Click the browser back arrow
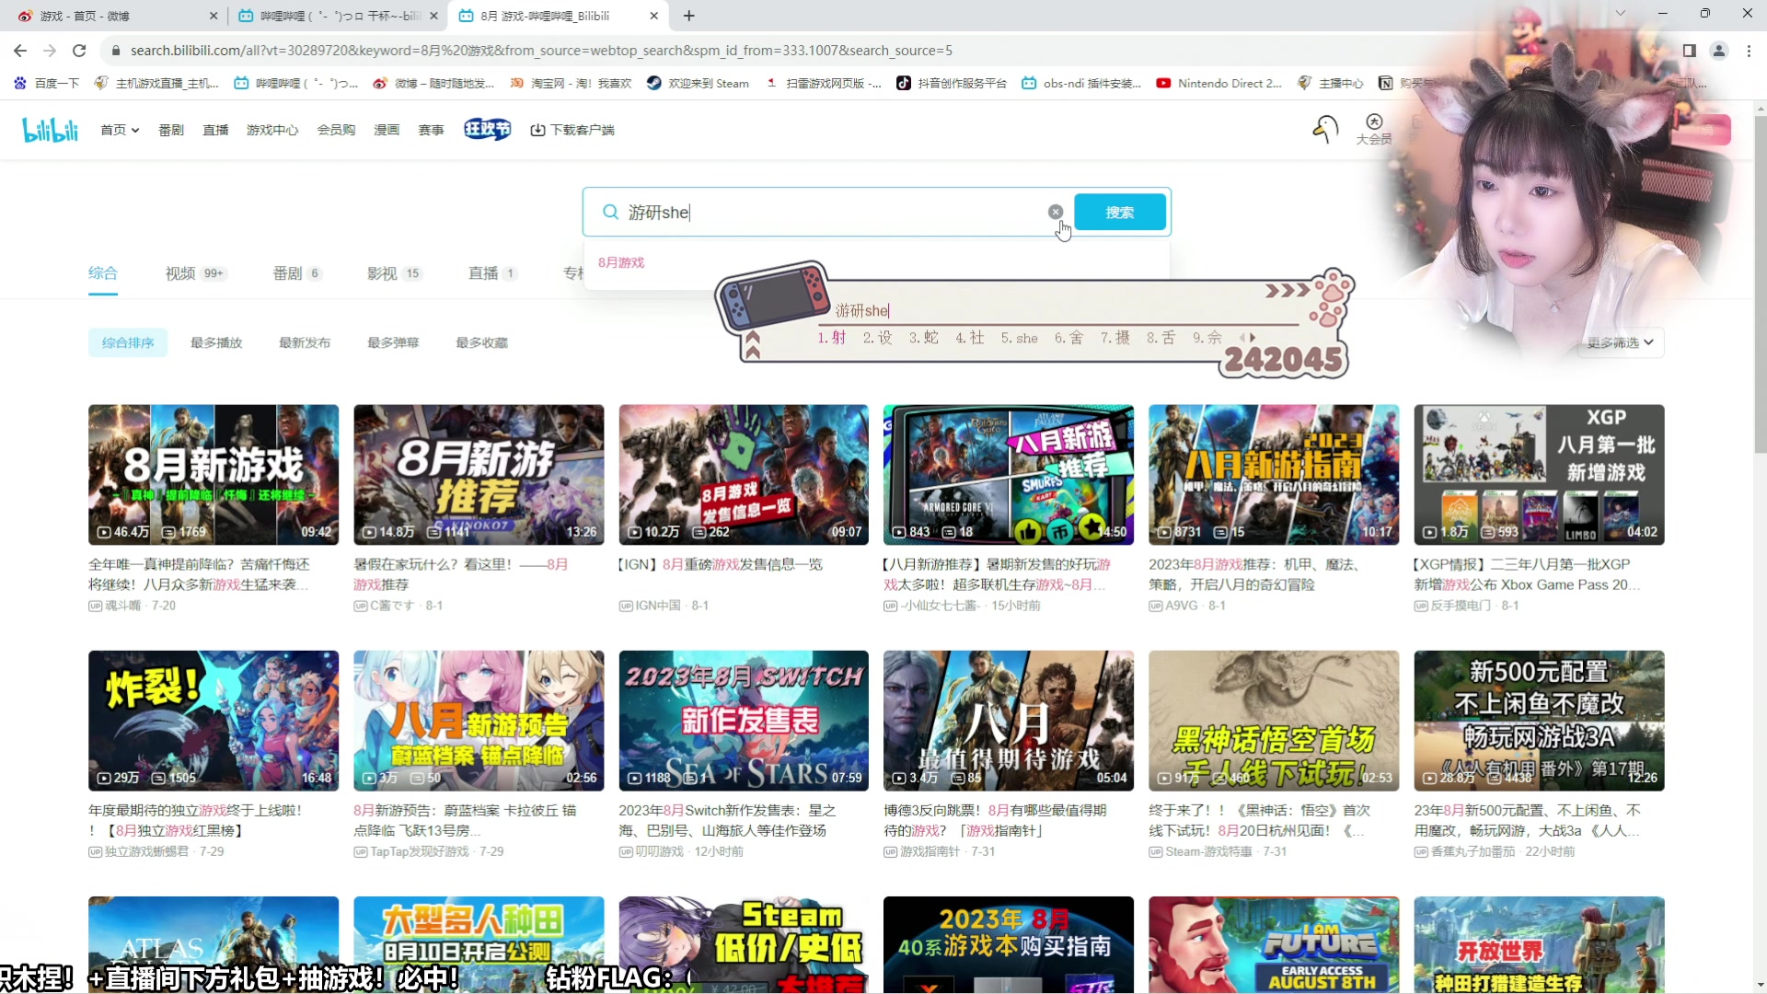Image resolution: width=1767 pixels, height=994 pixels. [x=19, y=51]
